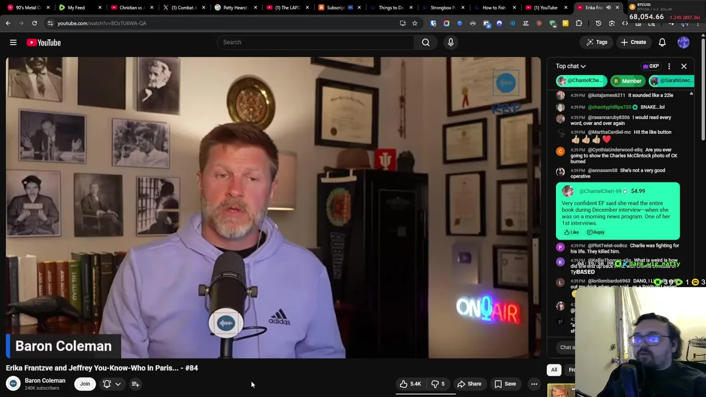This screenshot has width=706, height=397.
Task: Select the All filter chip
Action: 554,370
